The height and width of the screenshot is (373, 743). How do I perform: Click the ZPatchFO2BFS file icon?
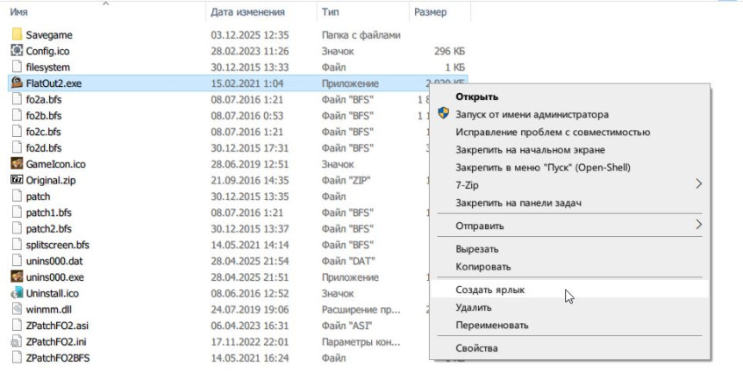[17, 357]
